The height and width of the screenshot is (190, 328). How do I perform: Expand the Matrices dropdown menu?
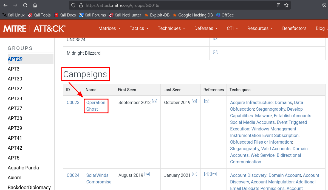pos(109,28)
